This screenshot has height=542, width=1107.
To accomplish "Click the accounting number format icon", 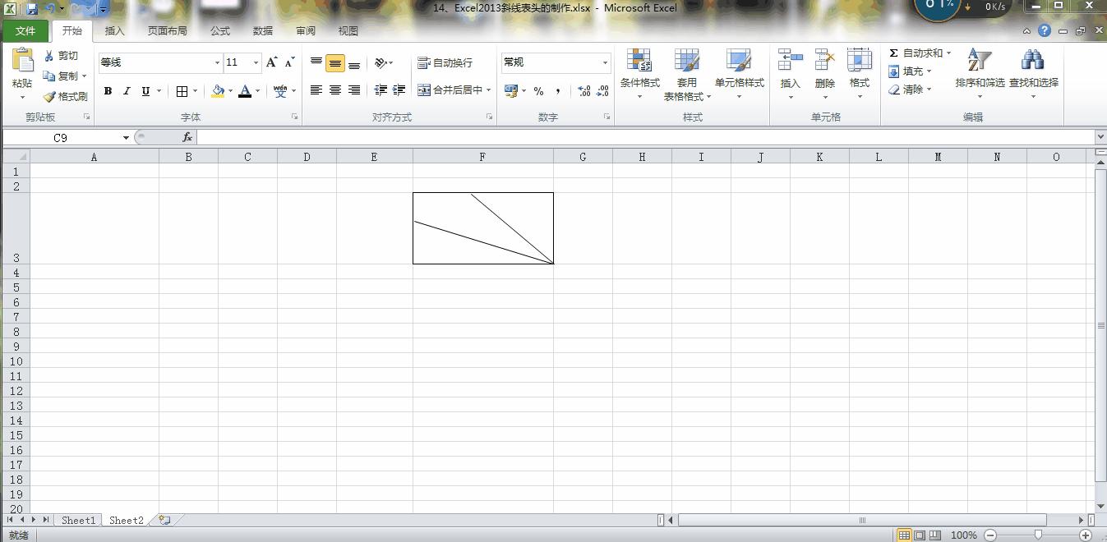I will pyautogui.click(x=511, y=90).
